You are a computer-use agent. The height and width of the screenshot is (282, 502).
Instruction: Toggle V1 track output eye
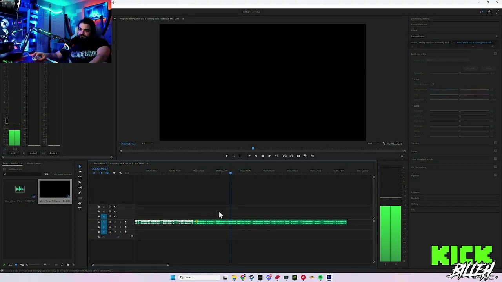[x=115, y=216]
